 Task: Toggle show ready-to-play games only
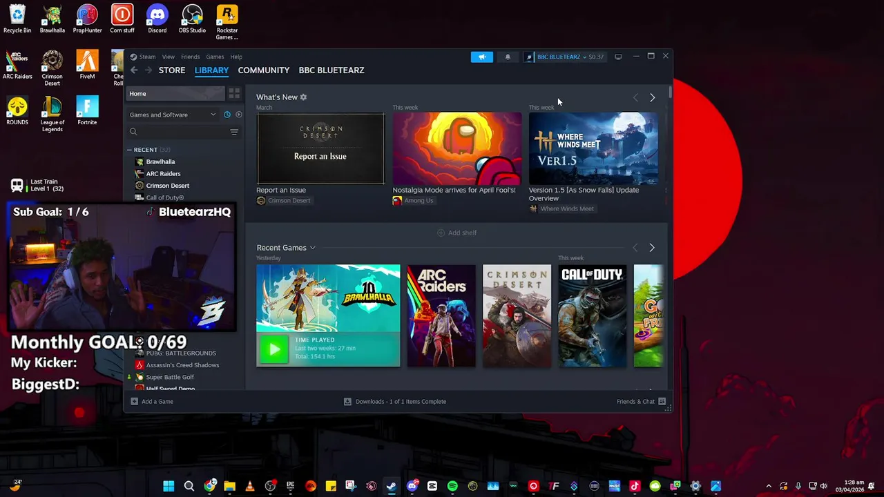point(238,115)
